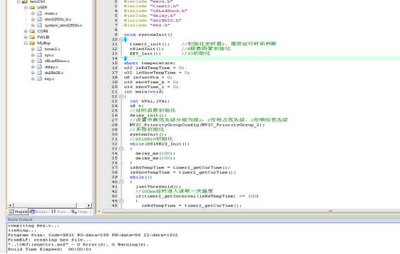400x254 pixels.
Task: Click editor horizontal scrollbar left arrow
Action: (x=99, y=211)
